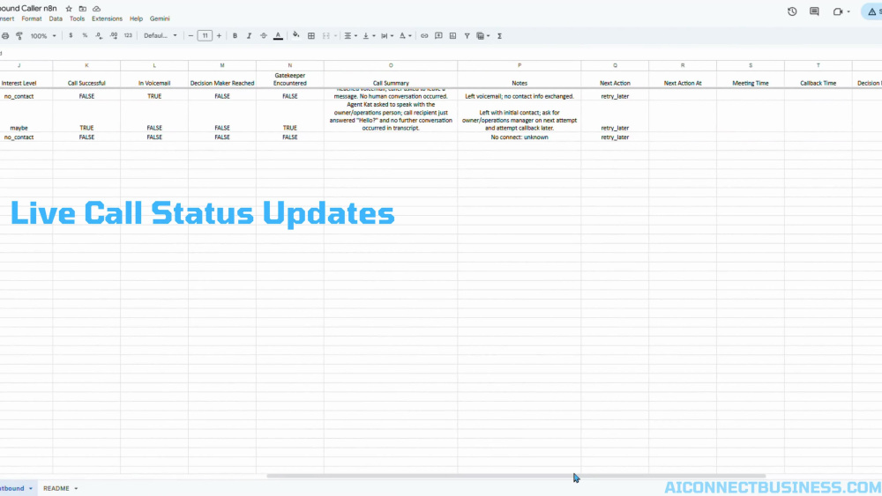Click the Gatekeeper Encountered header cell
Viewport: 882px width, 496px height.
click(289, 79)
